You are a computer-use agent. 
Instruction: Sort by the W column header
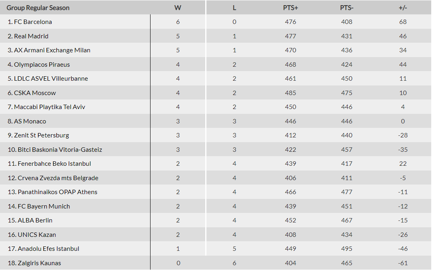(178, 8)
